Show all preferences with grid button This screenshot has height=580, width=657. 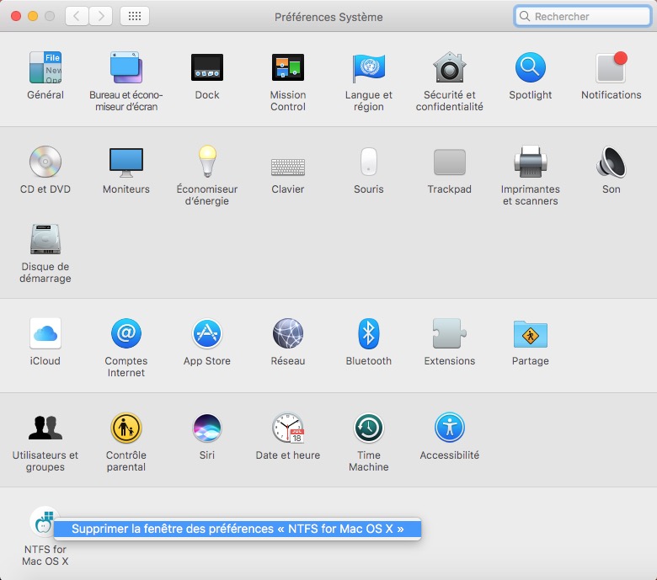[x=135, y=16]
